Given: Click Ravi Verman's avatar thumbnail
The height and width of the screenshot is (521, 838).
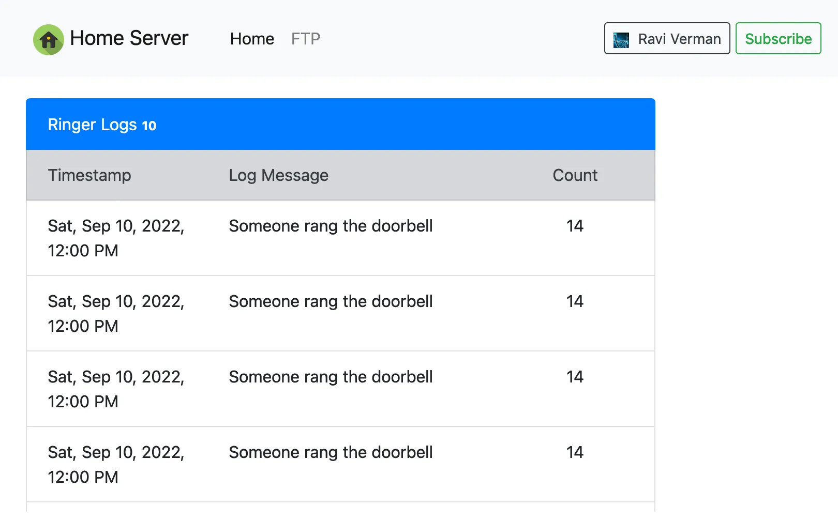Looking at the screenshot, I should [x=621, y=39].
